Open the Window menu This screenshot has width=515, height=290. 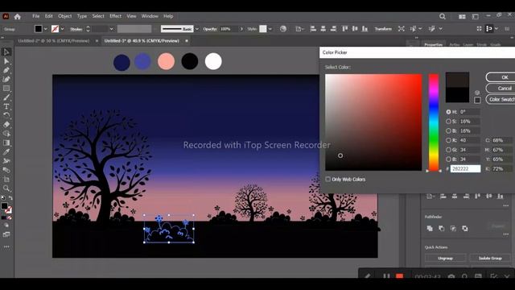click(150, 16)
